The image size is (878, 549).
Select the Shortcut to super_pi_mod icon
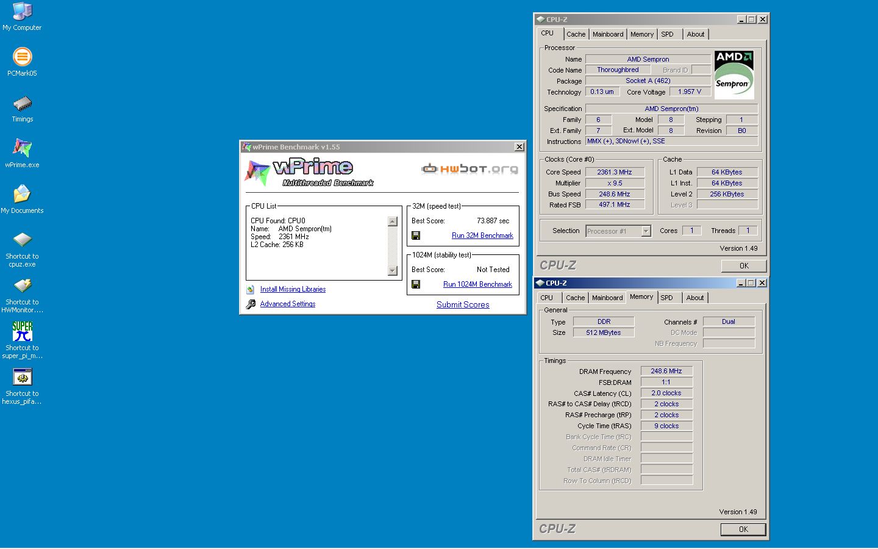22,332
